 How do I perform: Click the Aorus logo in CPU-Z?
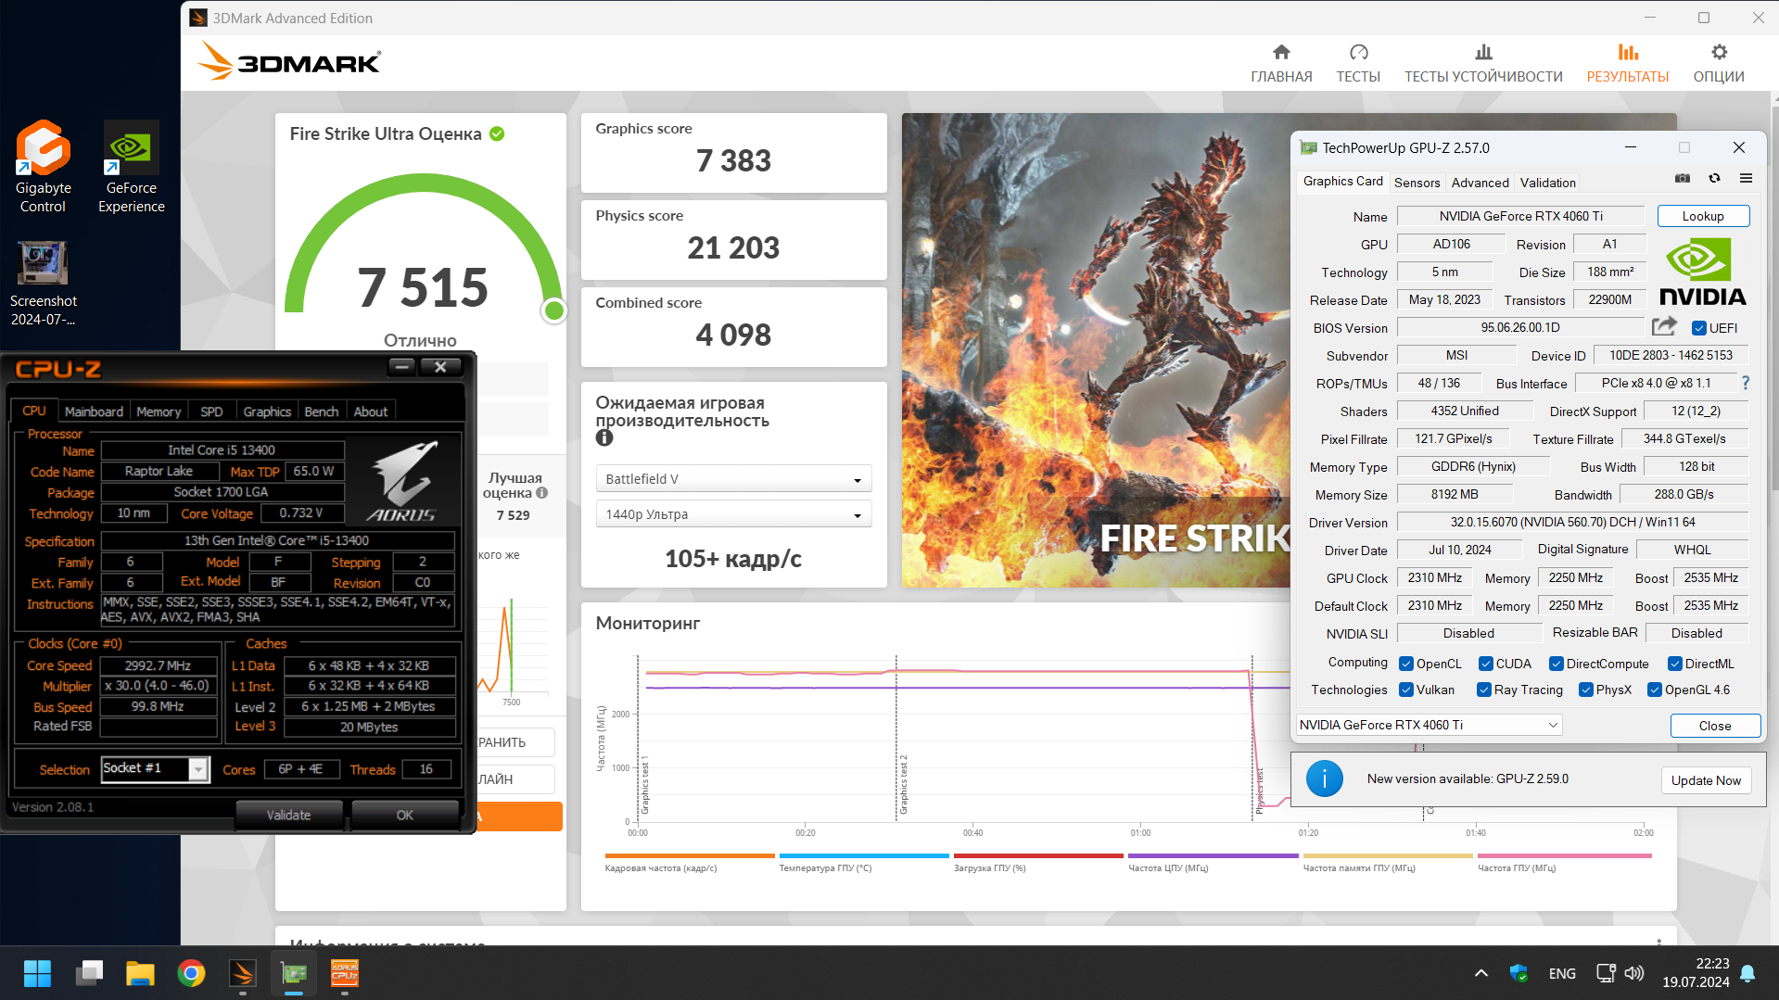tap(402, 480)
